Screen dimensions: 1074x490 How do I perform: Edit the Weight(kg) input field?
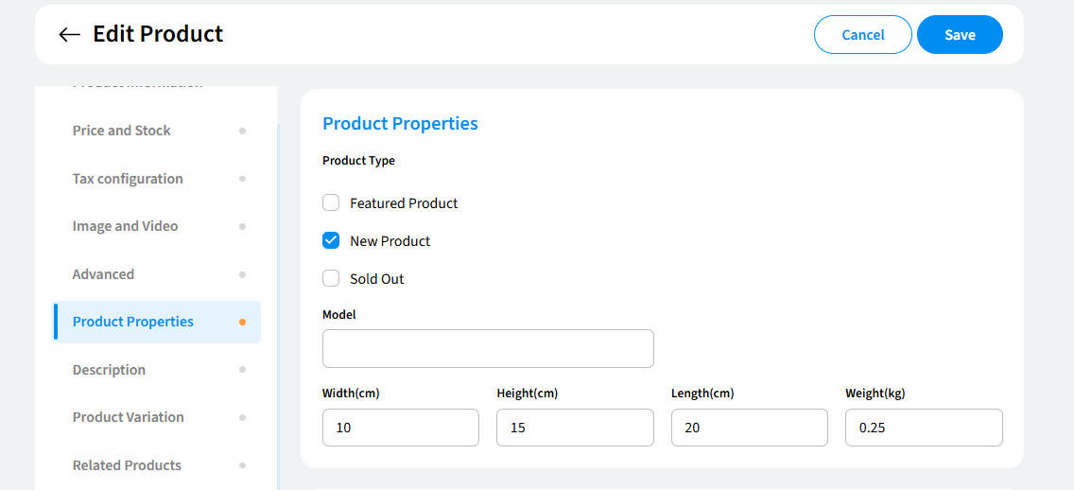point(924,428)
